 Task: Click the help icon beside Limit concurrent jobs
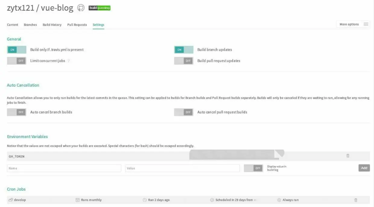click(69, 61)
